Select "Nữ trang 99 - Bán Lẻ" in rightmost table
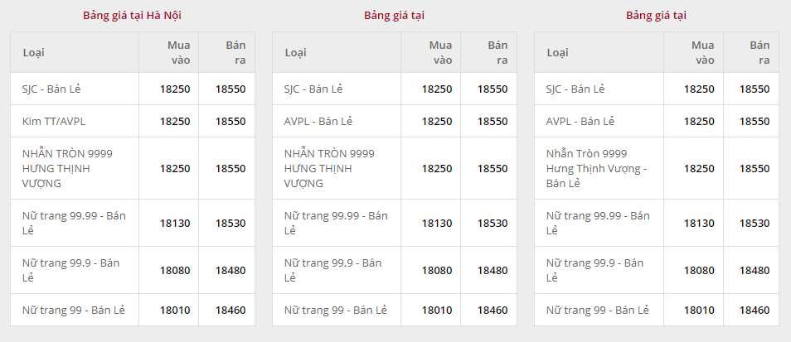The width and height of the screenshot is (791, 342). coord(598,310)
